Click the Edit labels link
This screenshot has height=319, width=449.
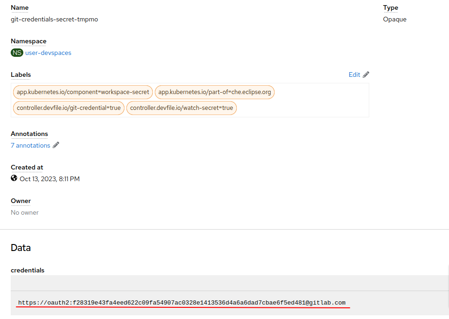[x=354, y=75]
